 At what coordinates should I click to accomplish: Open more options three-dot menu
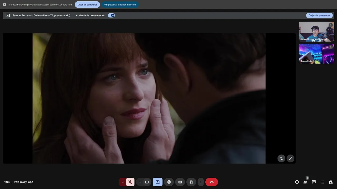pos(201,182)
